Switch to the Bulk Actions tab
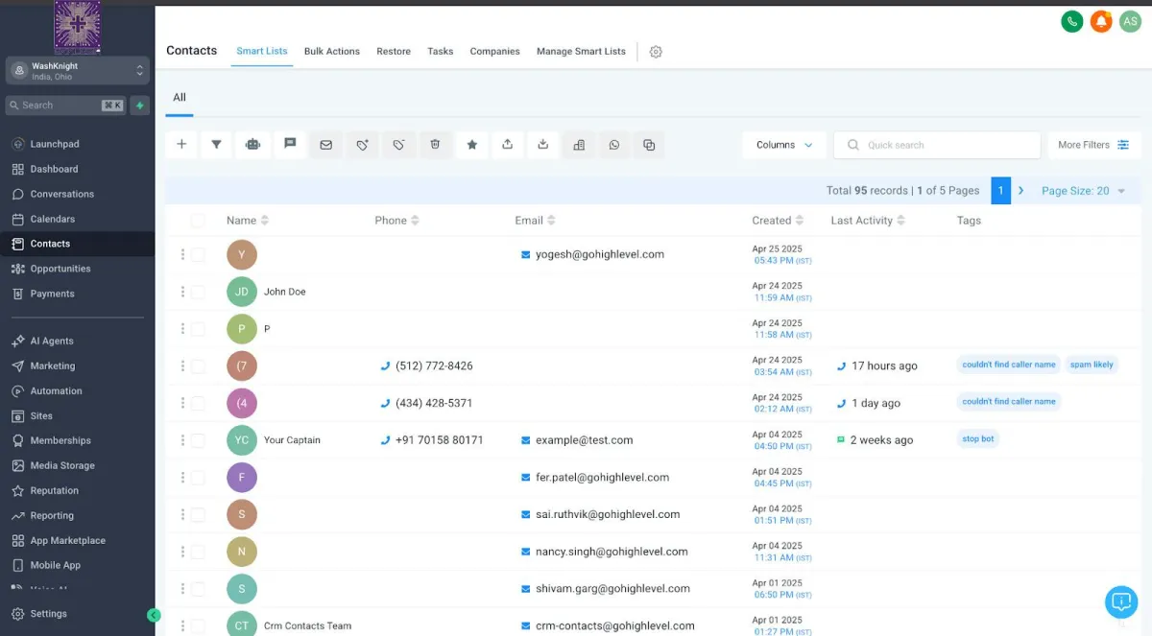Screen dimensions: 1152x636 332,52
